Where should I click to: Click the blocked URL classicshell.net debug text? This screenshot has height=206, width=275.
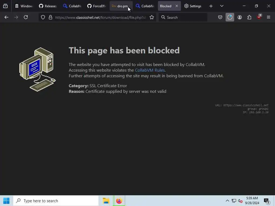(x=242, y=105)
